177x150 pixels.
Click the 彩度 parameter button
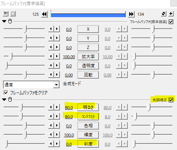click(x=88, y=144)
